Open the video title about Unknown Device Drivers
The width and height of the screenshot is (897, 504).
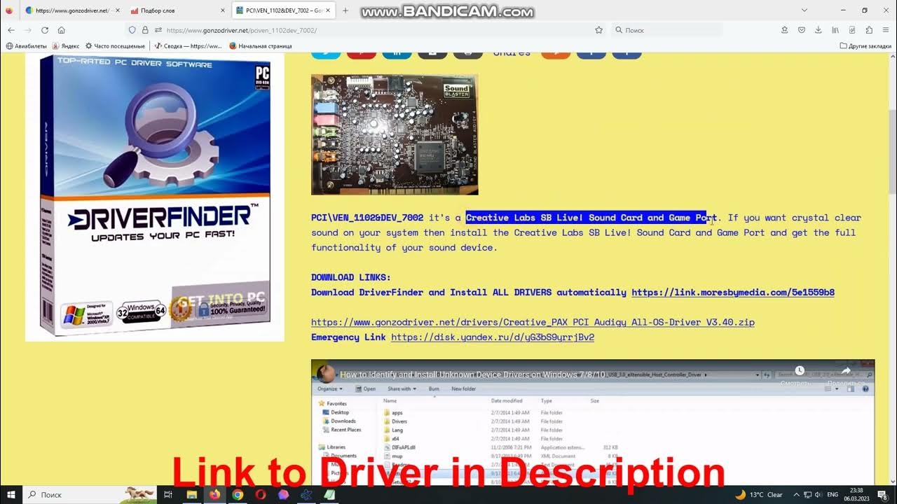(472, 374)
